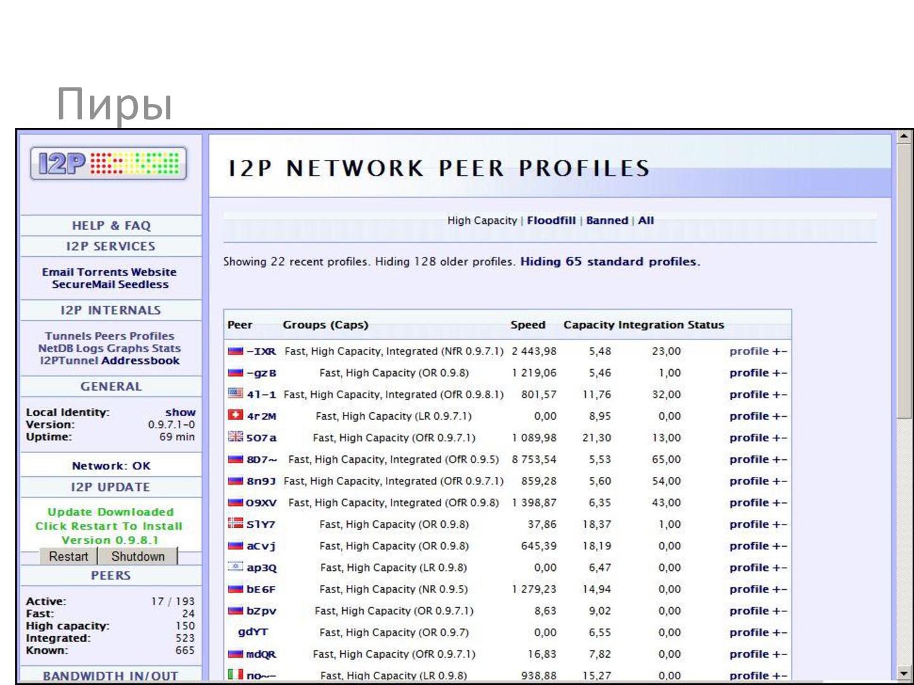Click the vertical scrollbar thumb
This screenshot has width=914, height=685.
point(904,281)
